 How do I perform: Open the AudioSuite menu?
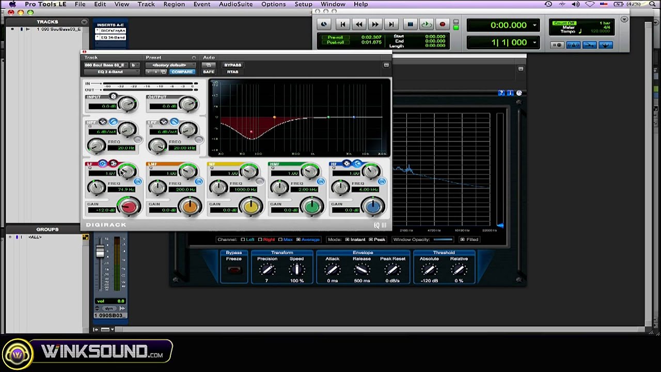point(235,4)
